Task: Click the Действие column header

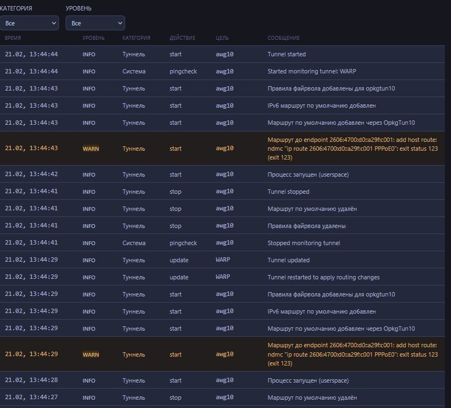Action: coord(181,38)
